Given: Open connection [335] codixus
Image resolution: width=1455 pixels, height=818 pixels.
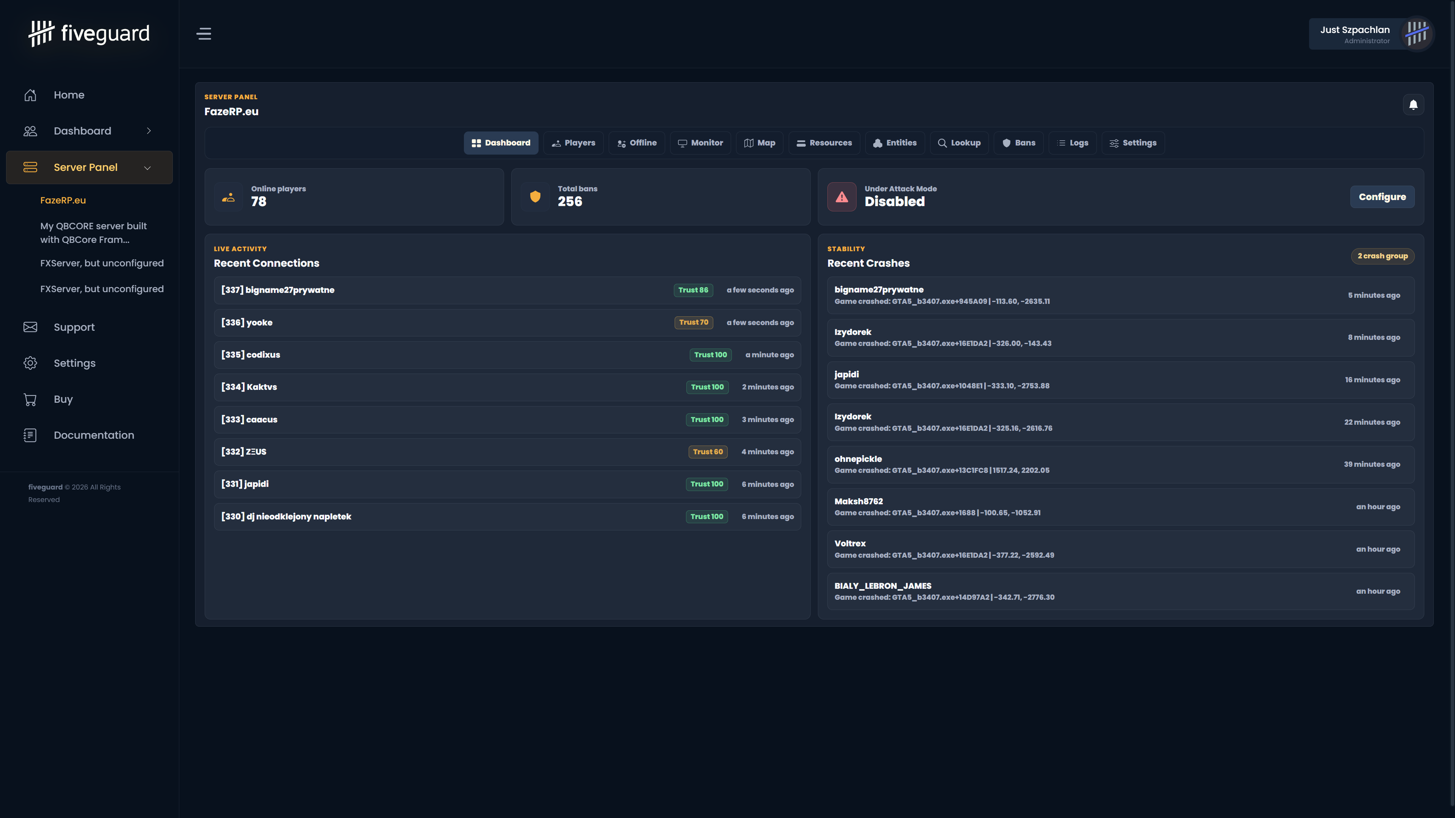Looking at the screenshot, I should [507, 355].
